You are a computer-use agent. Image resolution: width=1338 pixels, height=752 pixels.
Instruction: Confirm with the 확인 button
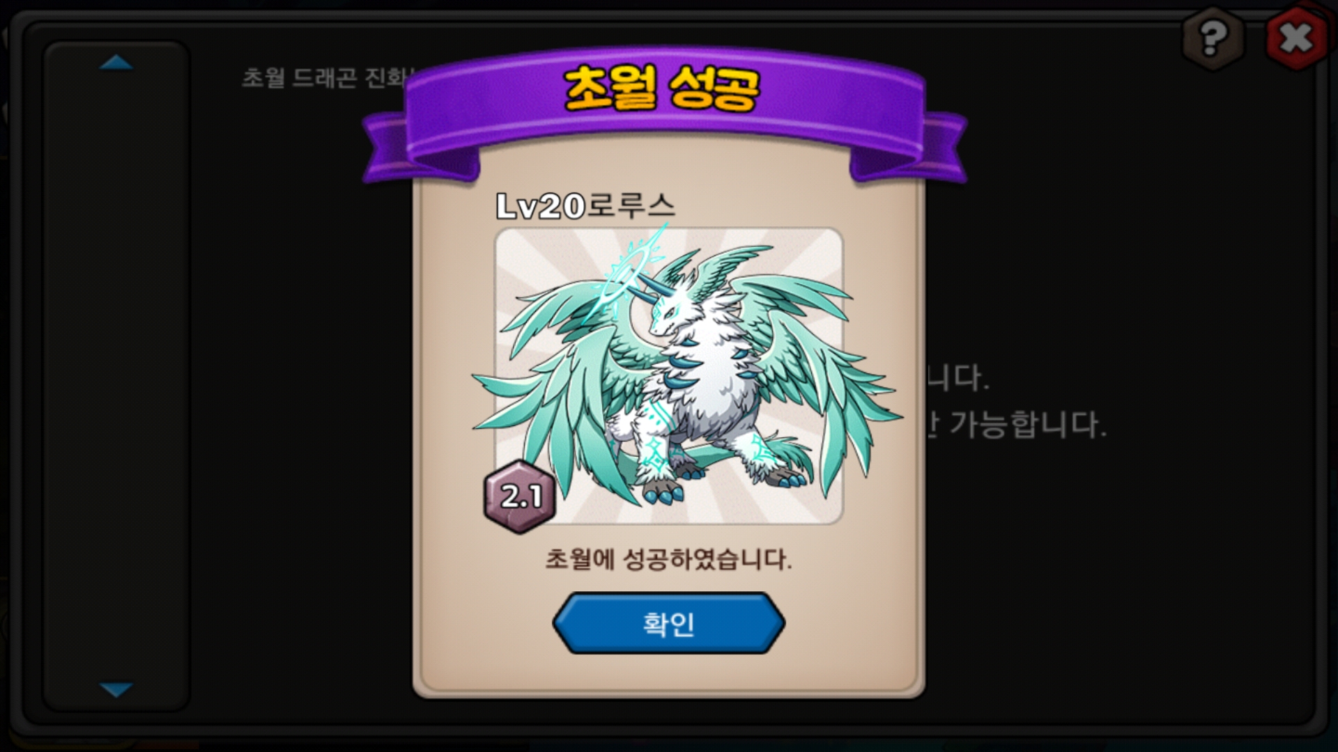[669, 623]
